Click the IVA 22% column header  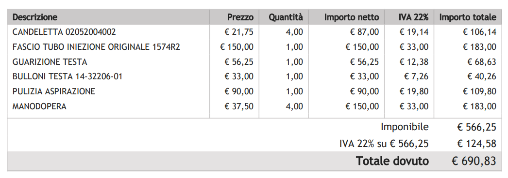point(413,17)
